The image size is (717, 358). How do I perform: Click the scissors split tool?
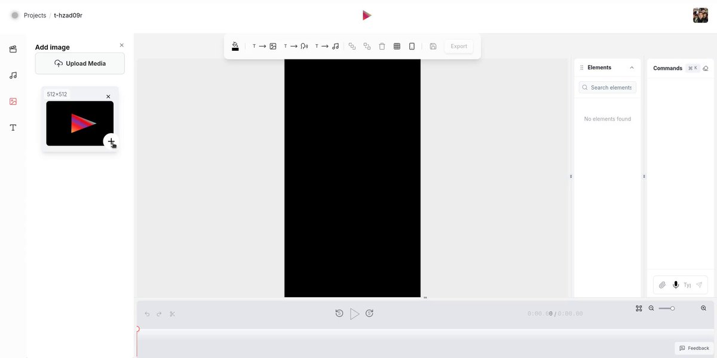(172, 314)
